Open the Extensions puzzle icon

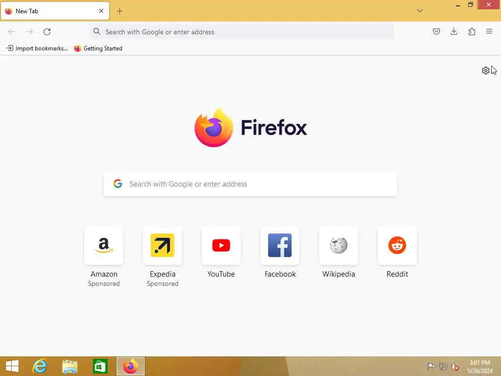(x=472, y=31)
